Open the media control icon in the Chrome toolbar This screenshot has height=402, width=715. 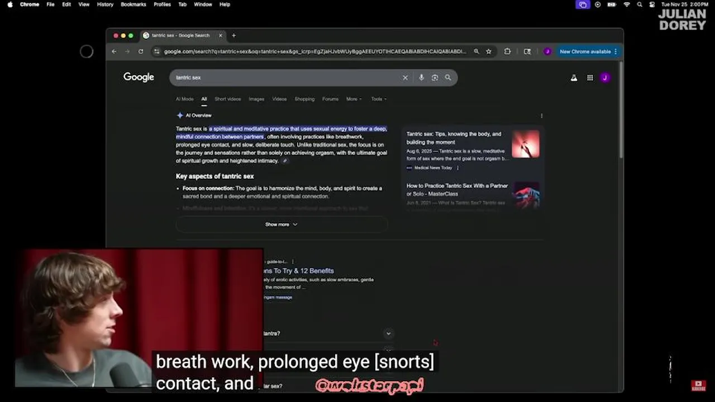[527, 51]
